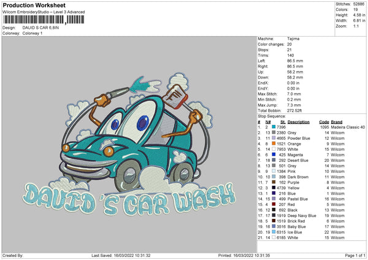Click the Colors value 19
This screenshot has height=260, width=368.
[355, 10]
